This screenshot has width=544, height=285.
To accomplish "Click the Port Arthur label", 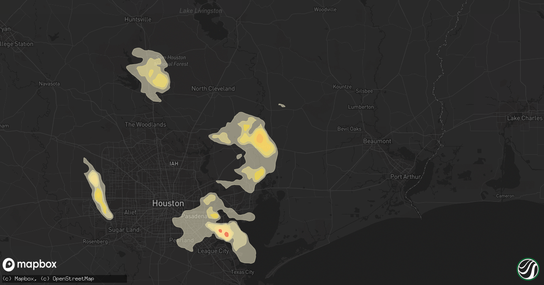I will [406, 177].
